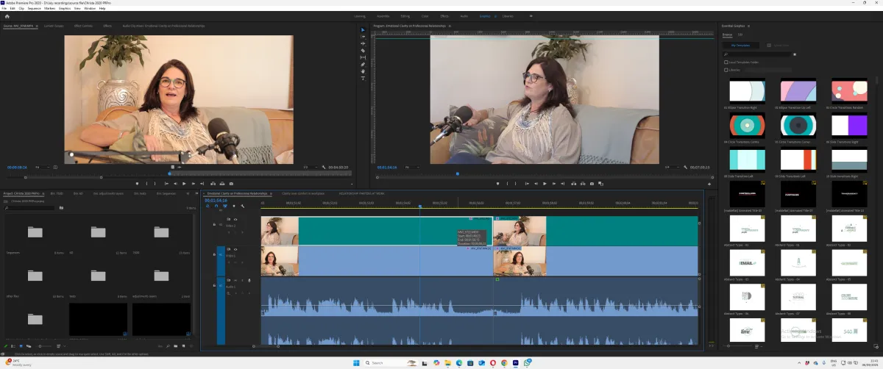This screenshot has width=883, height=369.
Task: Open the File menu
Action: [x=4, y=8]
